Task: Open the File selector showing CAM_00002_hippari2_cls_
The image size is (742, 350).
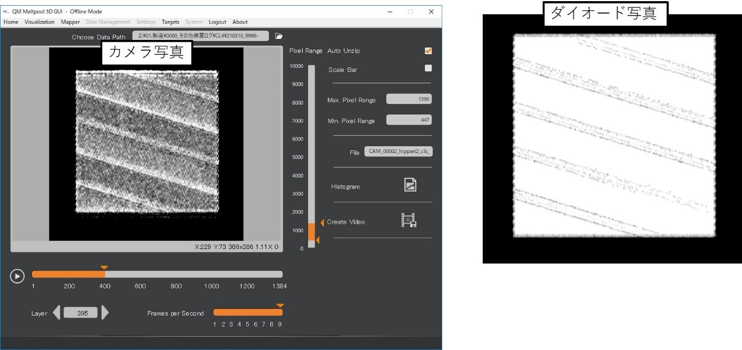Action: coord(398,152)
